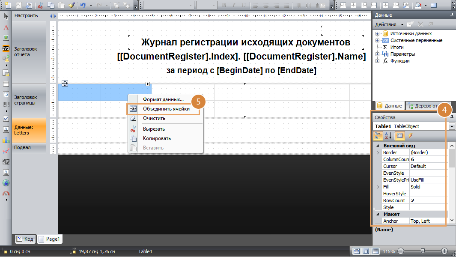Screen dimensions: 456x257
Task: Select the Gauge object tool
Action: [6, 193]
